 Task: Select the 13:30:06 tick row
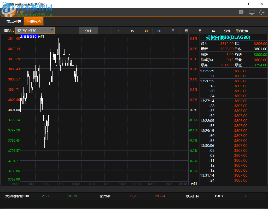pyautogui.click(x=234, y=146)
